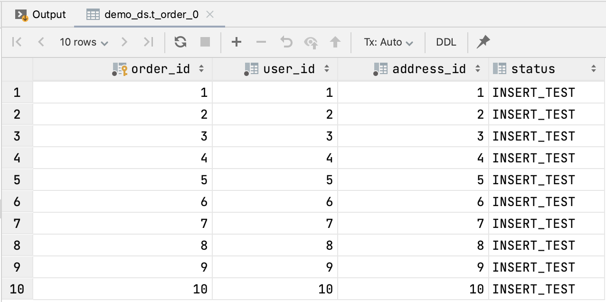606x302 pixels.
Task: Go back to the previous page
Action: click(41, 42)
